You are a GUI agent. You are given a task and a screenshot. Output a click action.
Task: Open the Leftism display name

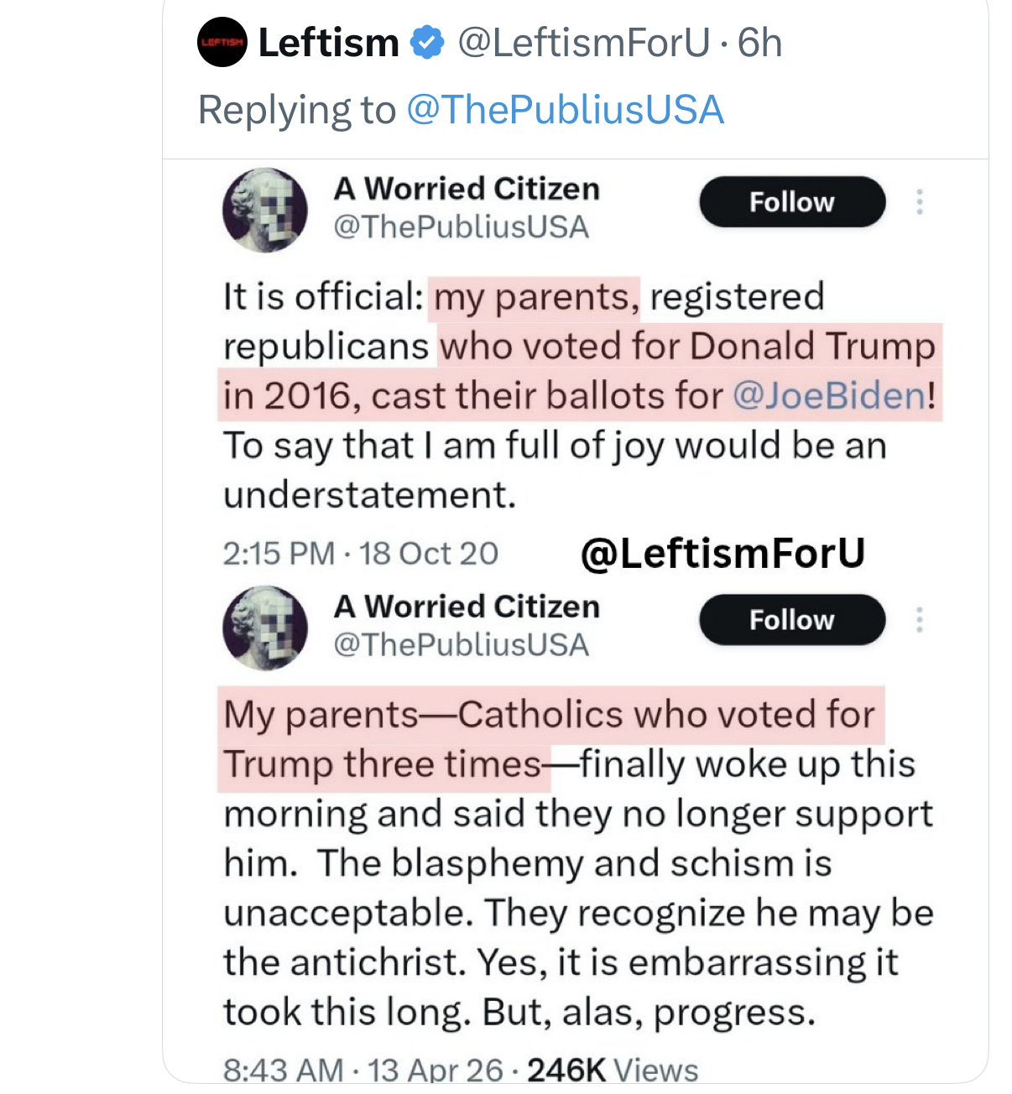(x=328, y=43)
